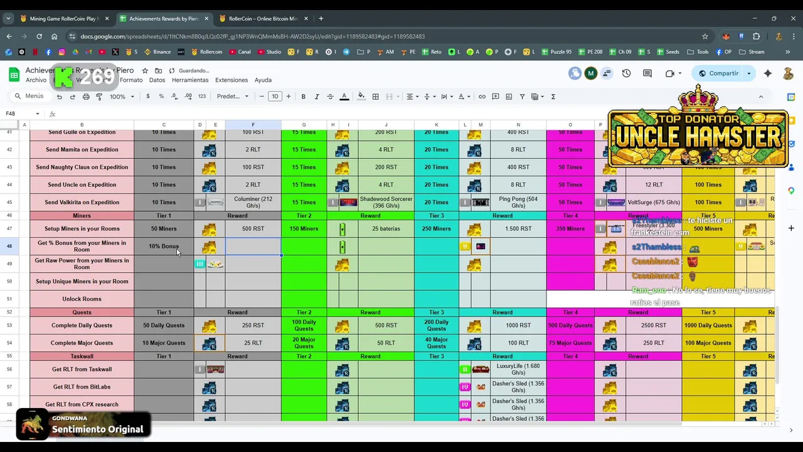Open version history clock icon

(x=626, y=73)
